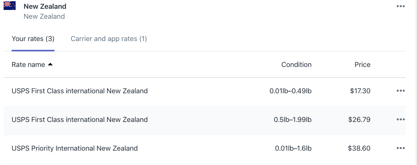Viewport: 417px width, 165px height.
Task: Switch to the Your rates tab
Action: pyautogui.click(x=33, y=39)
